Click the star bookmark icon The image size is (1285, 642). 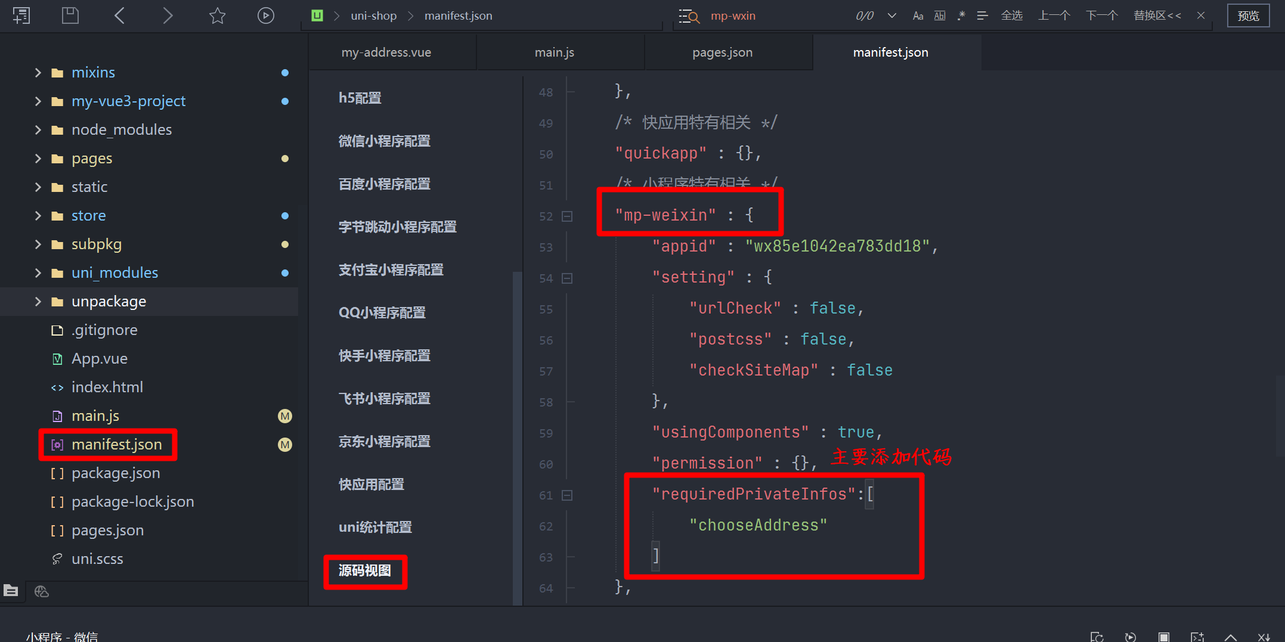[x=217, y=15]
